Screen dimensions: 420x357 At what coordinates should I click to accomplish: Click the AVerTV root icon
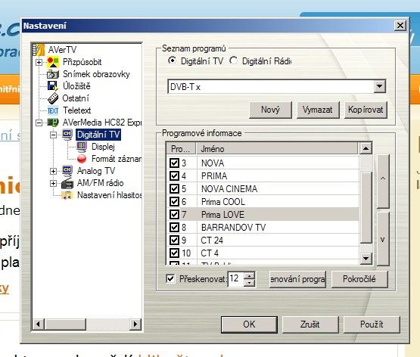click(39, 49)
